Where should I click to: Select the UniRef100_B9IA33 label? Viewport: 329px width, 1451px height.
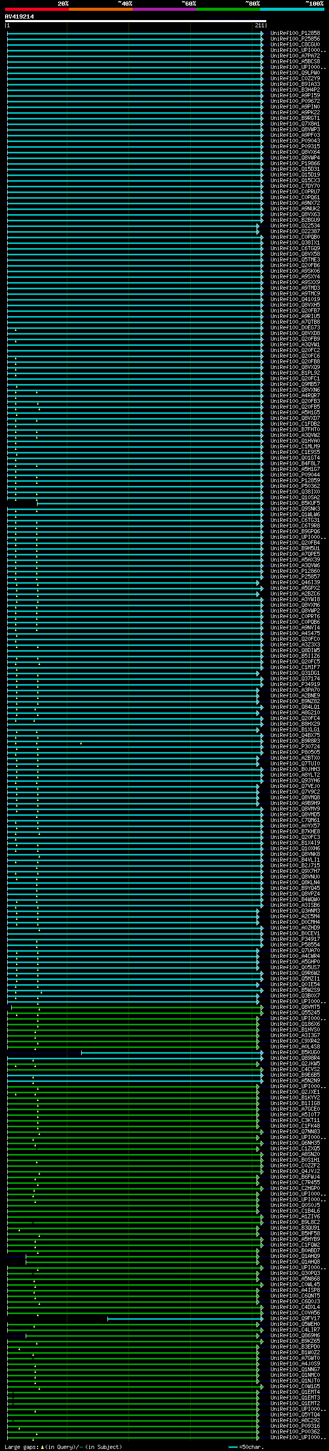[295, 84]
